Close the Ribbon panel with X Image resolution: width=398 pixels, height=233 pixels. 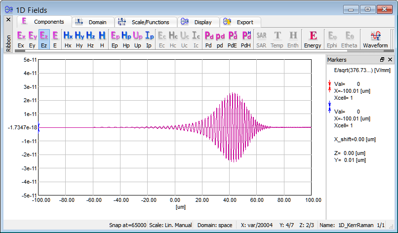pos(8,20)
